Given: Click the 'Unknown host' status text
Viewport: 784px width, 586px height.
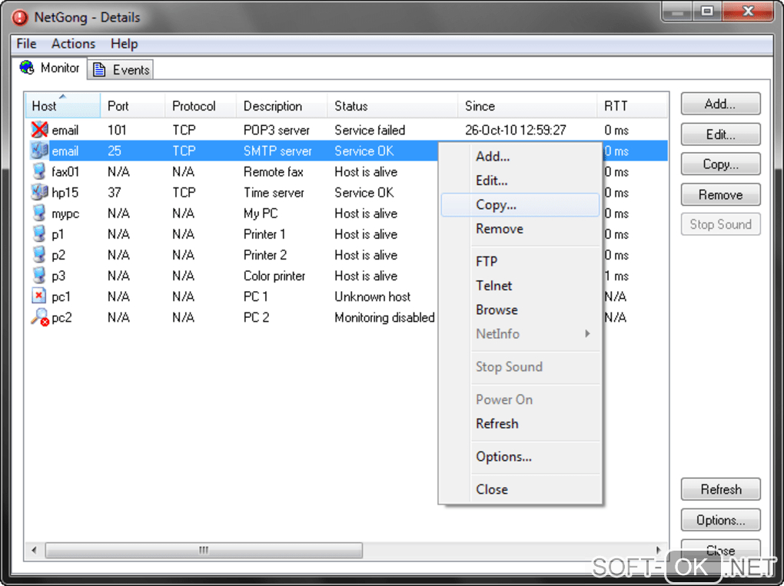Looking at the screenshot, I should tap(373, 296).
